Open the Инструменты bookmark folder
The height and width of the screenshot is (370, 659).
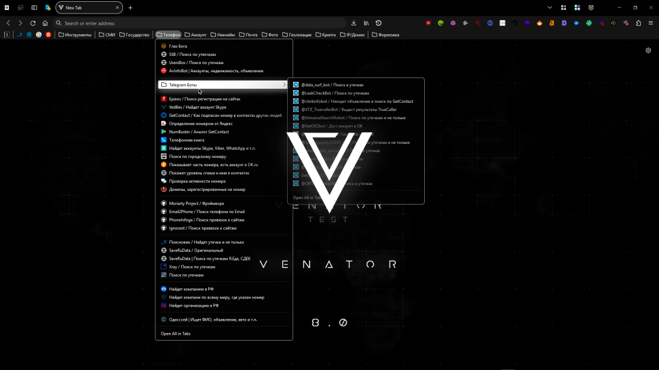[75, 35]
